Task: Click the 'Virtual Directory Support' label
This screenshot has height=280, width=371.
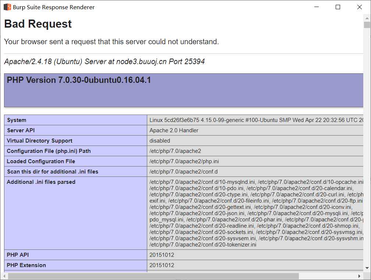Action: [x=39, y=141]
